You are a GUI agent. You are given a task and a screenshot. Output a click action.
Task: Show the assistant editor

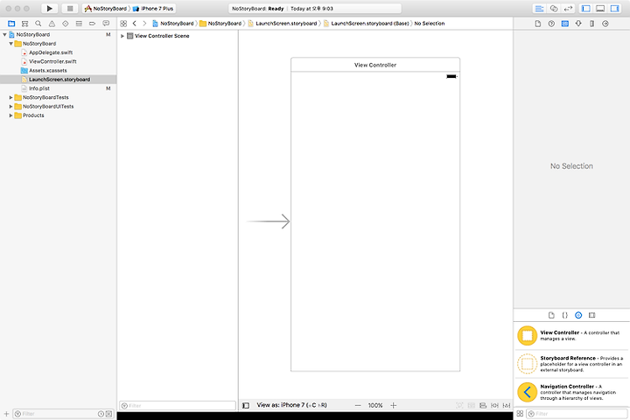click(x=554, y=9)
